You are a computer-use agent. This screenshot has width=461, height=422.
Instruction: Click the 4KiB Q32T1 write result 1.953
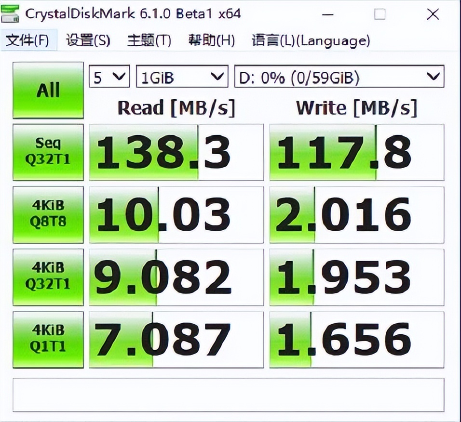click(x=357, y=277)
